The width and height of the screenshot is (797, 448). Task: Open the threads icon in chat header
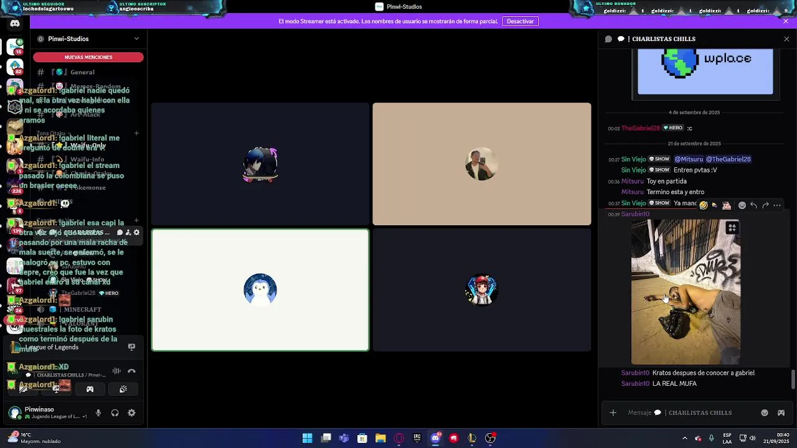coord(608,39)
